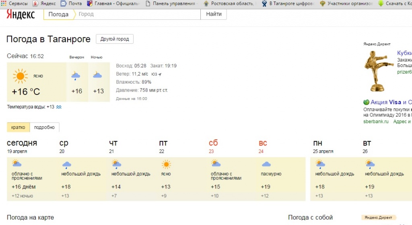
Task: Open the Участники организов bookmark
Action: tap(346, 3)
